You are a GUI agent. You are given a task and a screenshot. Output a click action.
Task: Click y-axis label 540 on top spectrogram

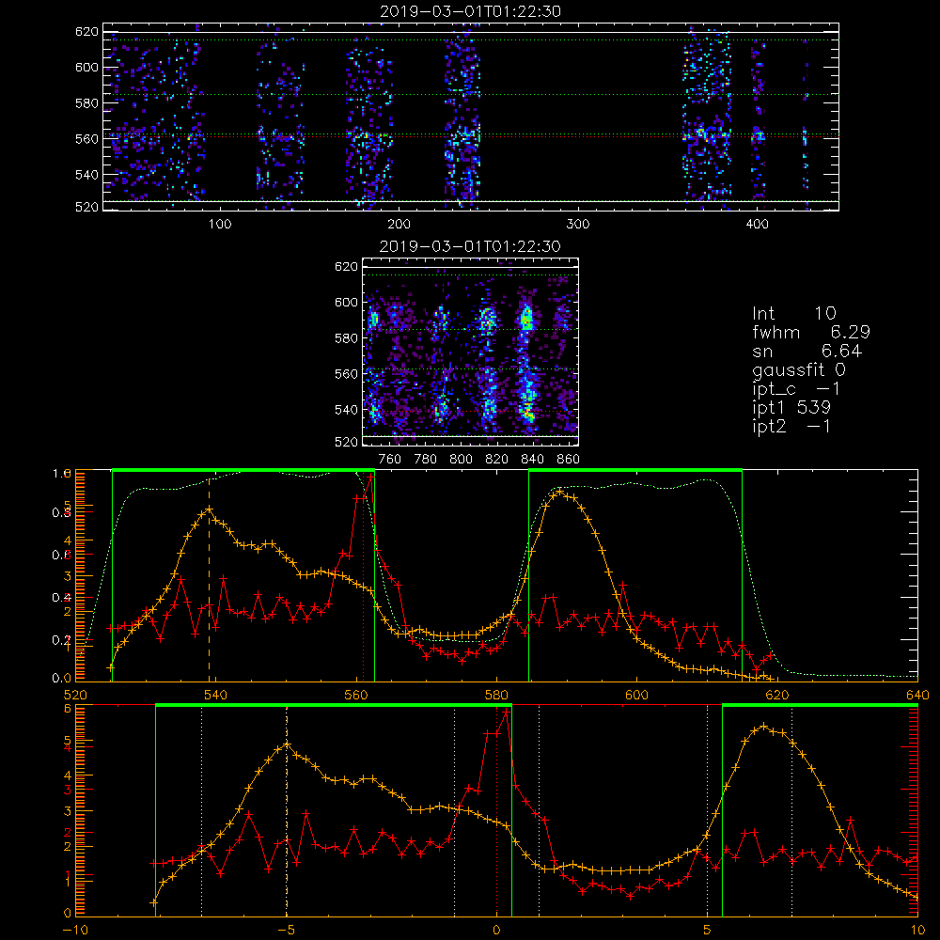tap(86, 175)
